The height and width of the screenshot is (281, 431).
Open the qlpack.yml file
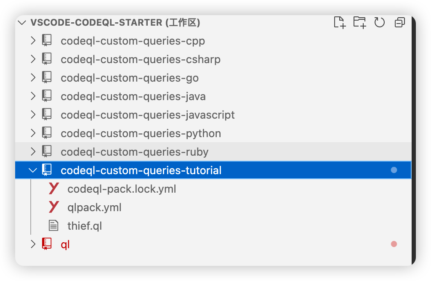pyautogui.click(x=94, y=207)
